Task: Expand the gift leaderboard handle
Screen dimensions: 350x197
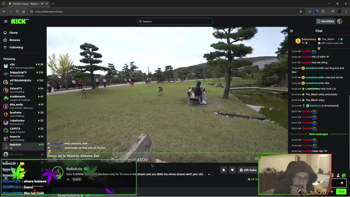Action: click(x=319, y=48)
